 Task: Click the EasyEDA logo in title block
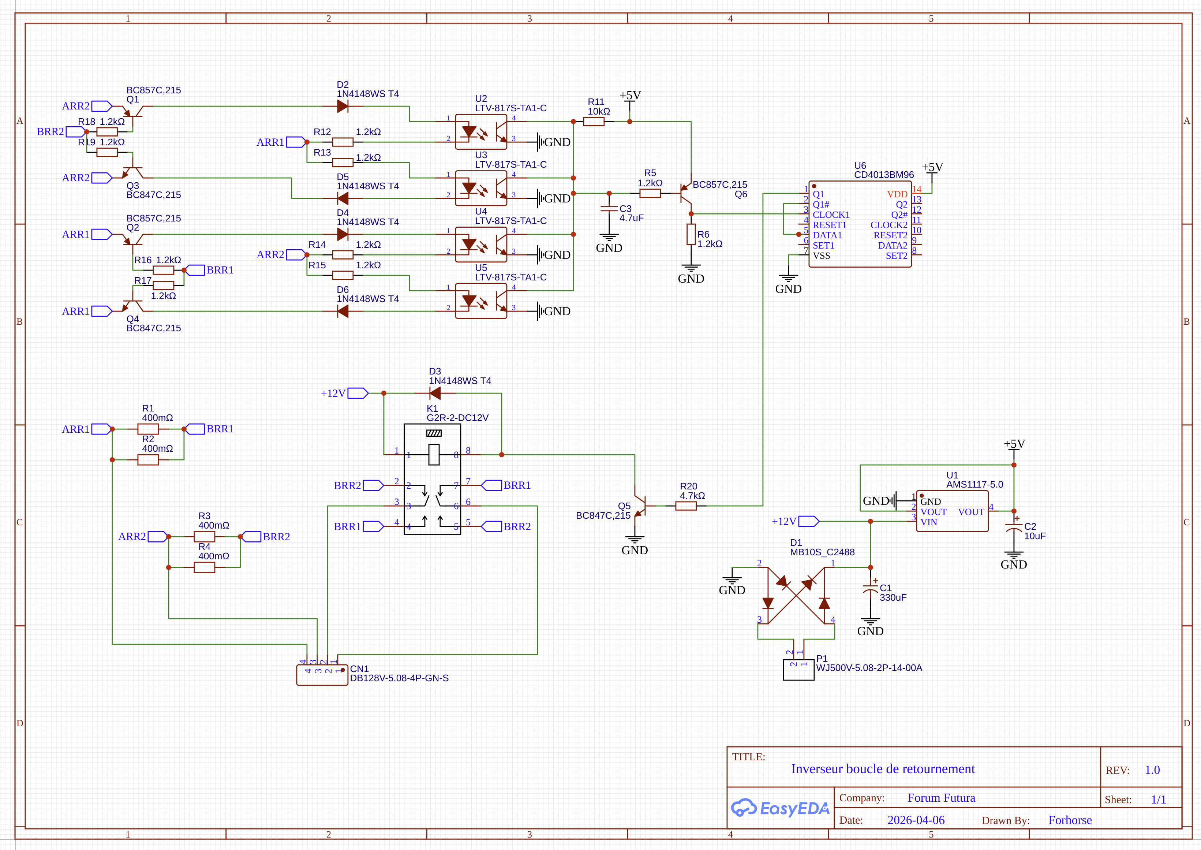click(781, 808)
